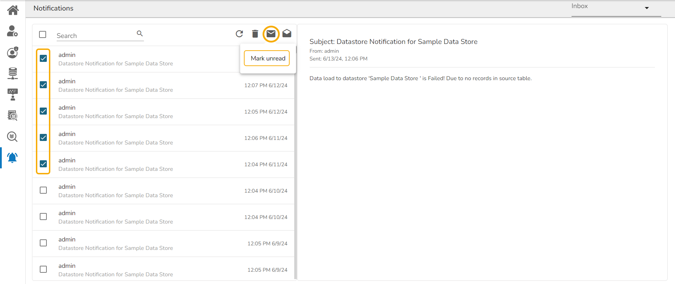Click the Inbox dropdown arrow
675x284 pixels.
(646, 8)
